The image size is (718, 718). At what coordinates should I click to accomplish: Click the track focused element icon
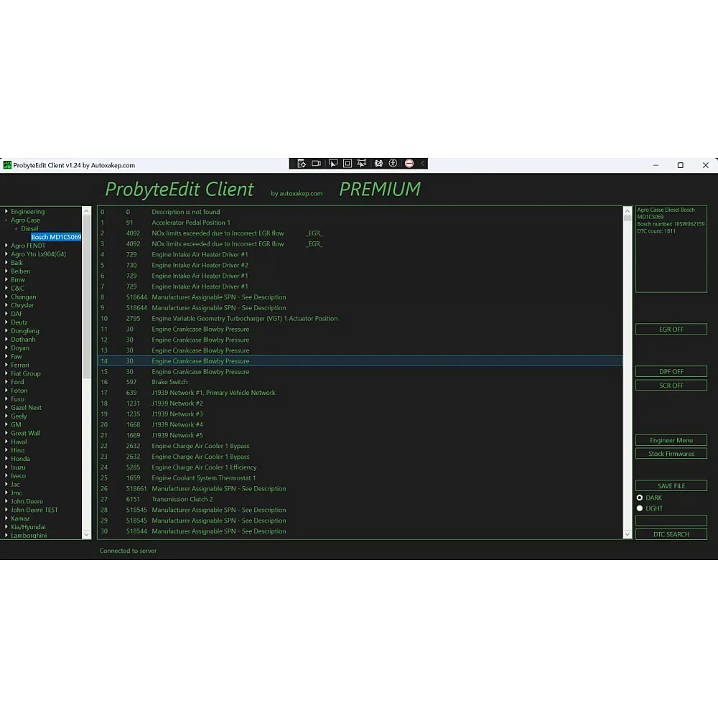[362, 164]
